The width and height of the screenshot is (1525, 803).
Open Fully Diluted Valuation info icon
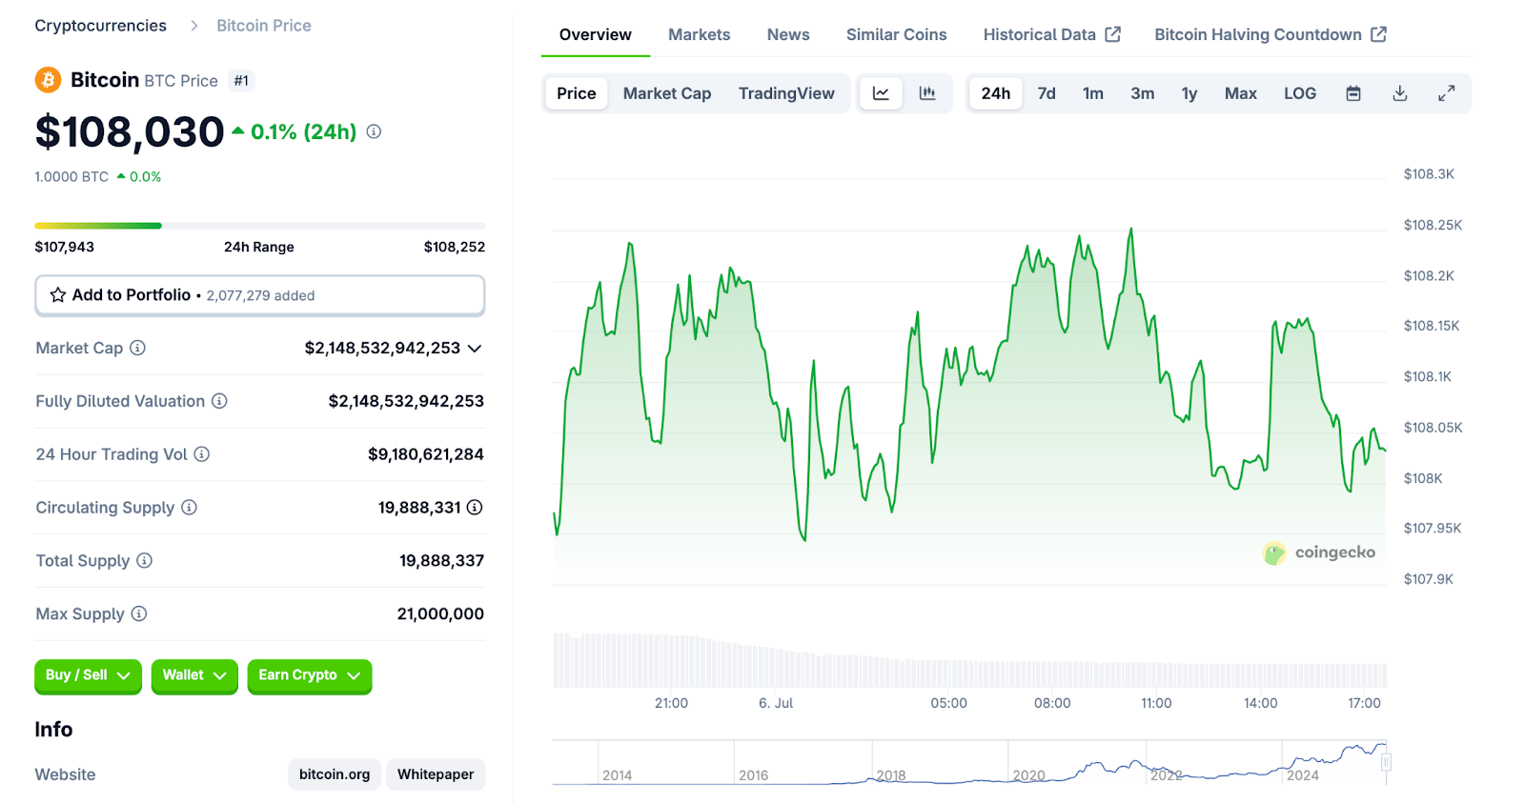(x=219, y=401)
